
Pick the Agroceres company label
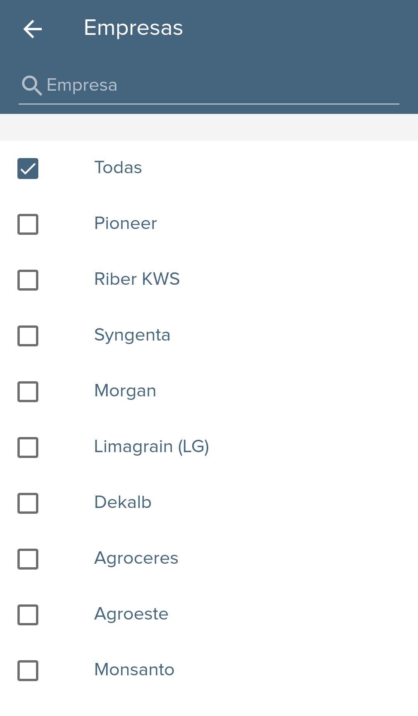tap(136, 559)
